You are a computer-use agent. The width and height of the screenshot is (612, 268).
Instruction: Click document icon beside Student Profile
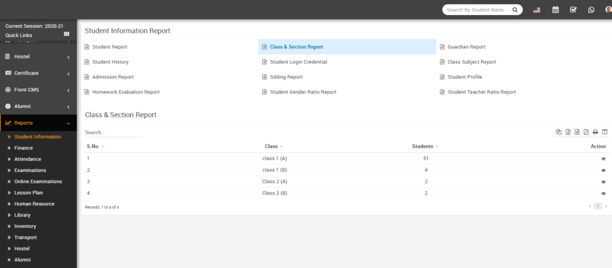[442, 77]
